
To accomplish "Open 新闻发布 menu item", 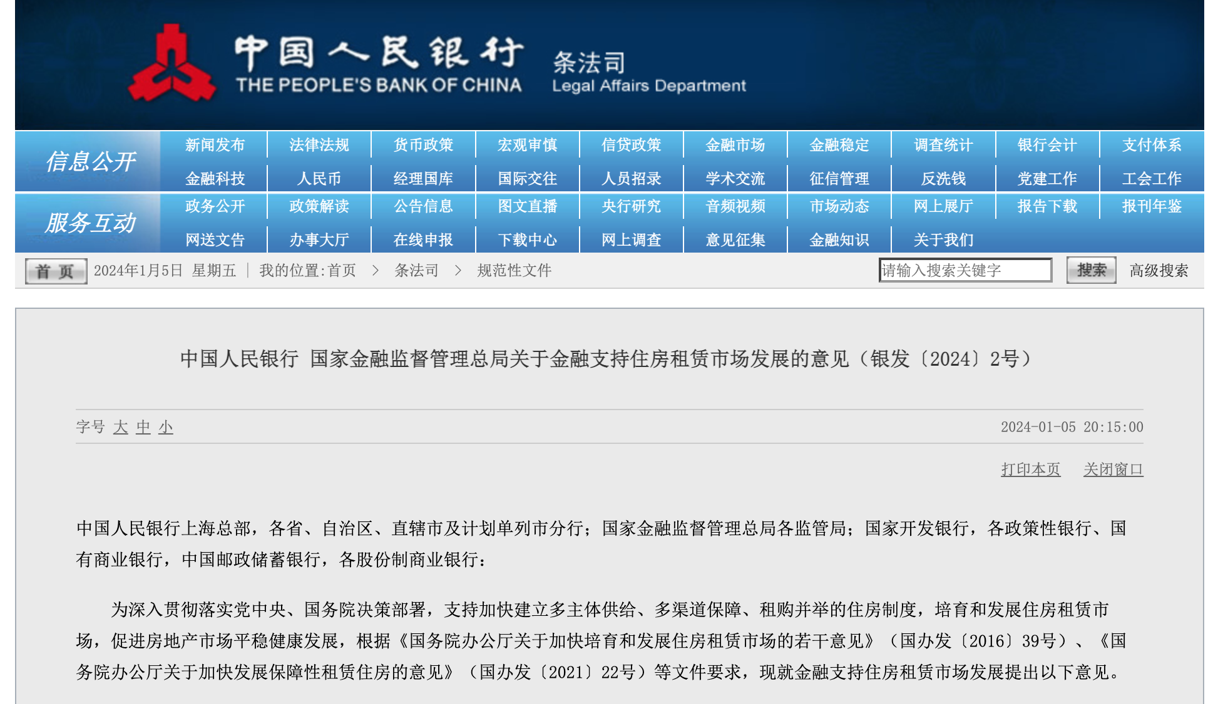I will (x=215, y=145).
